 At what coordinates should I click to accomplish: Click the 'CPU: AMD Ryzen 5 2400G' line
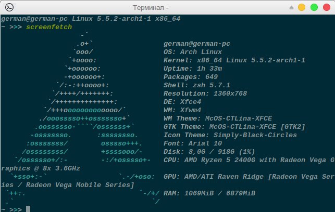pos(249,160)
